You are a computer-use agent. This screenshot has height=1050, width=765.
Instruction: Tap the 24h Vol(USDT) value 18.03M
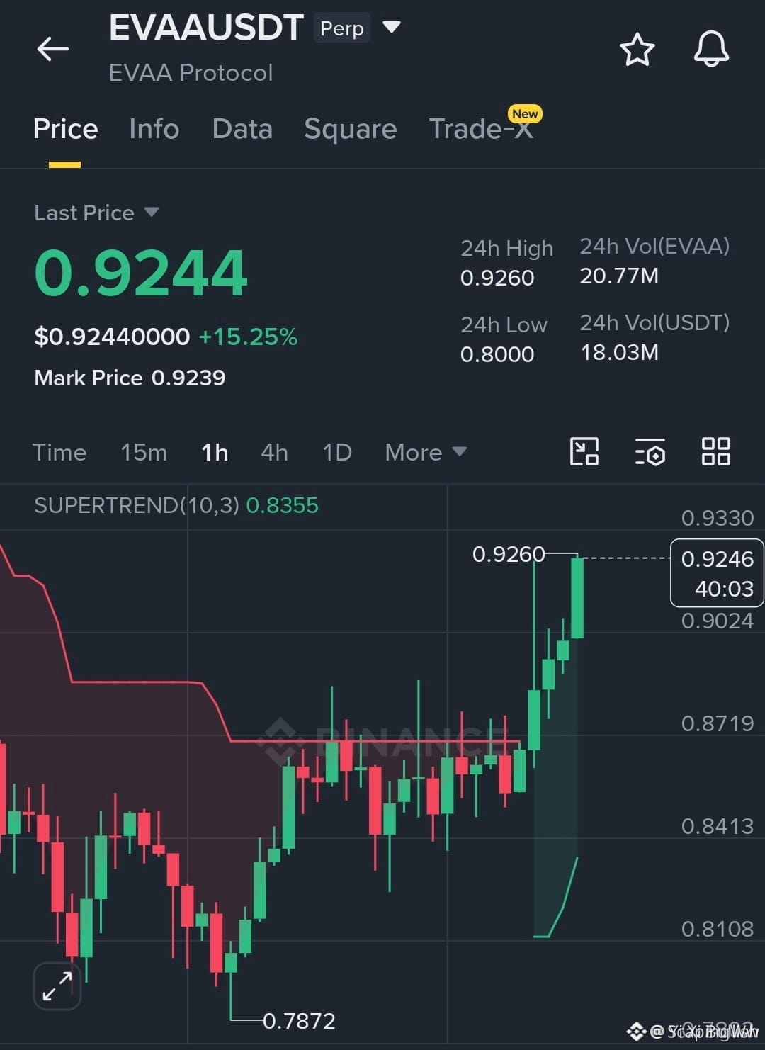619,352
